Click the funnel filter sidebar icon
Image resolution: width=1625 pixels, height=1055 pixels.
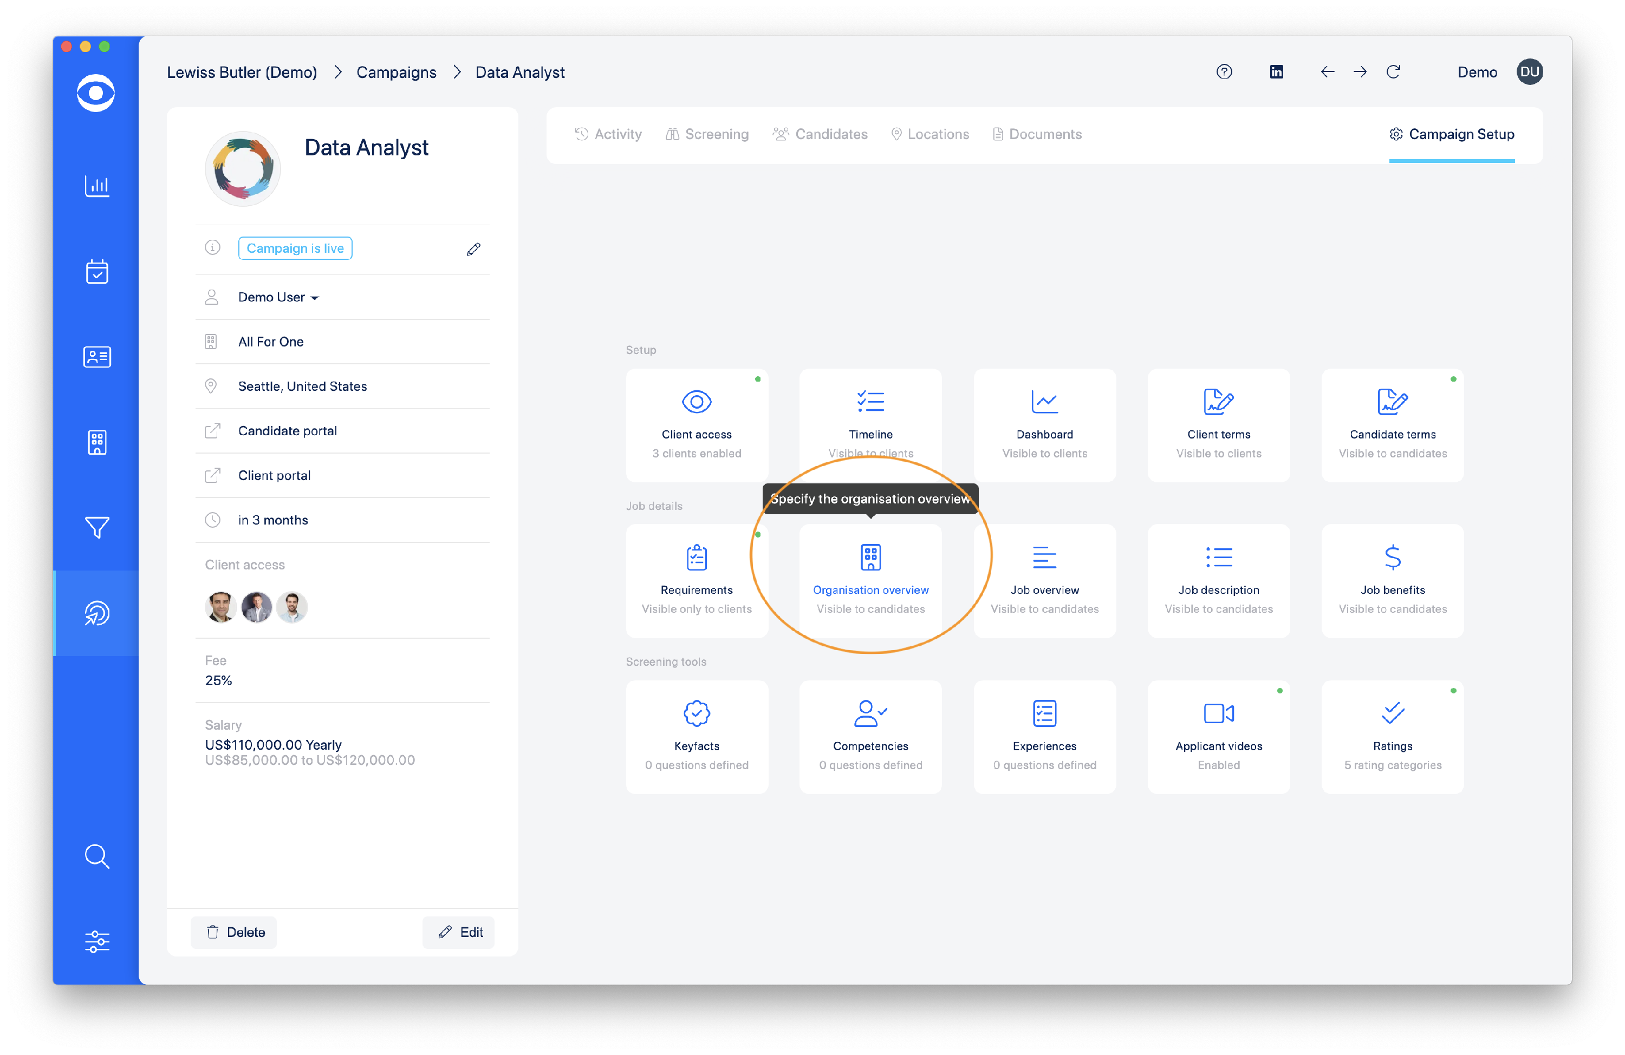96,527
